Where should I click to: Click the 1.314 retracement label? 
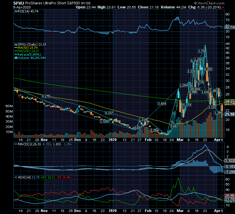click(x=143, y=120)
